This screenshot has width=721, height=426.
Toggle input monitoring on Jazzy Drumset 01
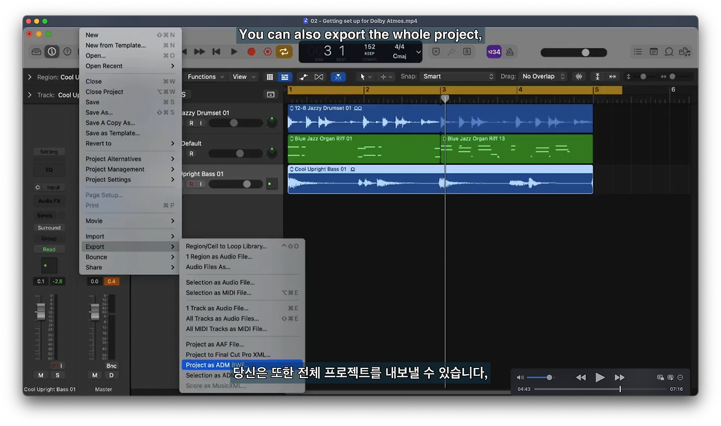point(201,123)
